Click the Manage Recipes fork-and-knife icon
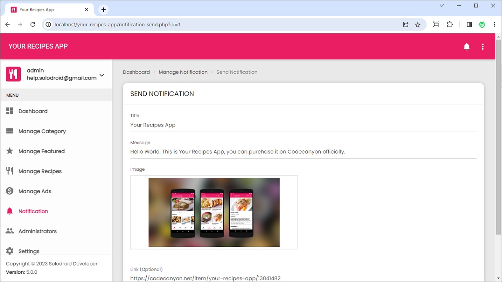 (10, 171)
